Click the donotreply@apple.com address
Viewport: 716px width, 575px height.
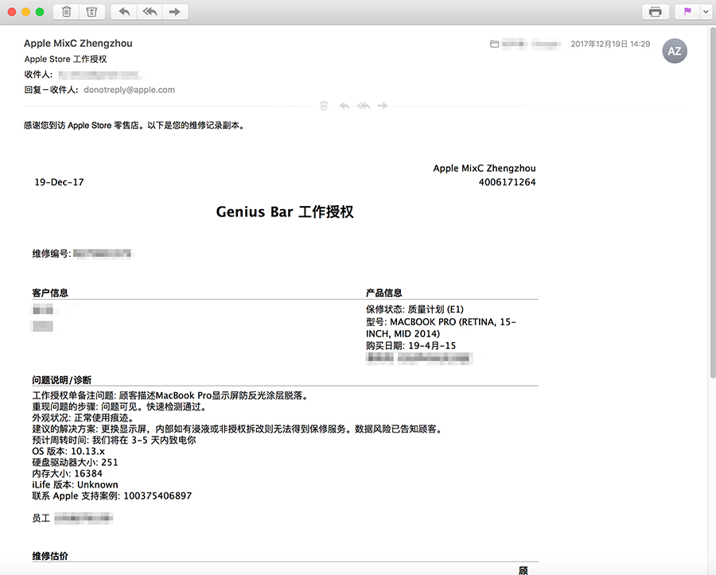pos(129,90)
